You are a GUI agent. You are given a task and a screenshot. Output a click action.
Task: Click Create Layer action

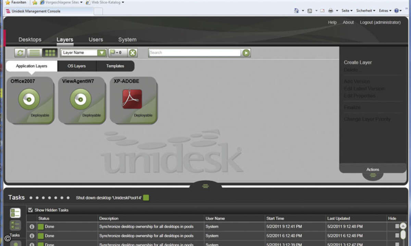(358, 63)
